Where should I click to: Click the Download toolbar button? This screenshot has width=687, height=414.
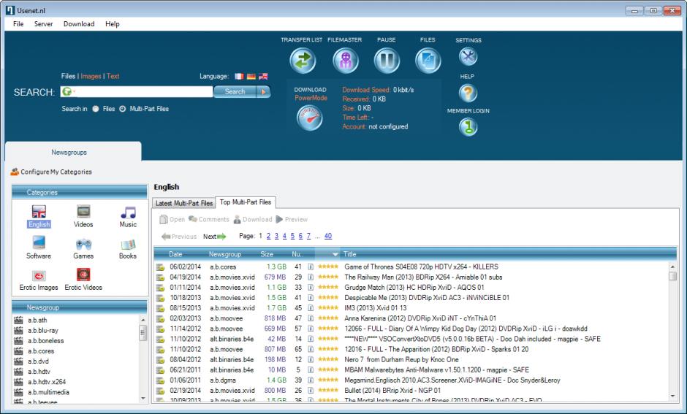pos(253,219)
